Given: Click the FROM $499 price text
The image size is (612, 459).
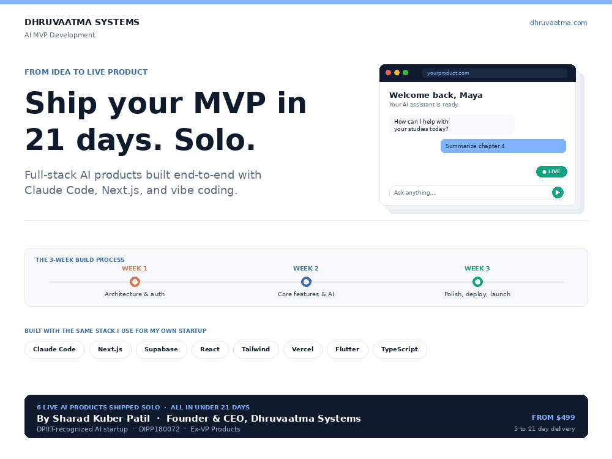Looking at the screenshot, I should click(x=553, y=417).
